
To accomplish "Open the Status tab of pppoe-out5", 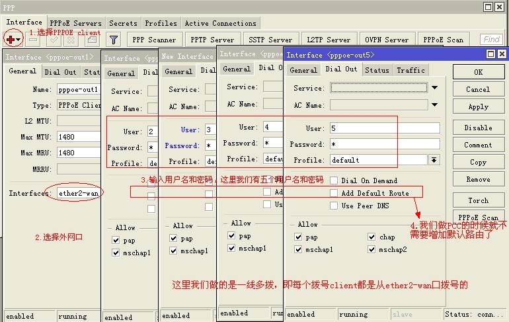I will point(377,70).
